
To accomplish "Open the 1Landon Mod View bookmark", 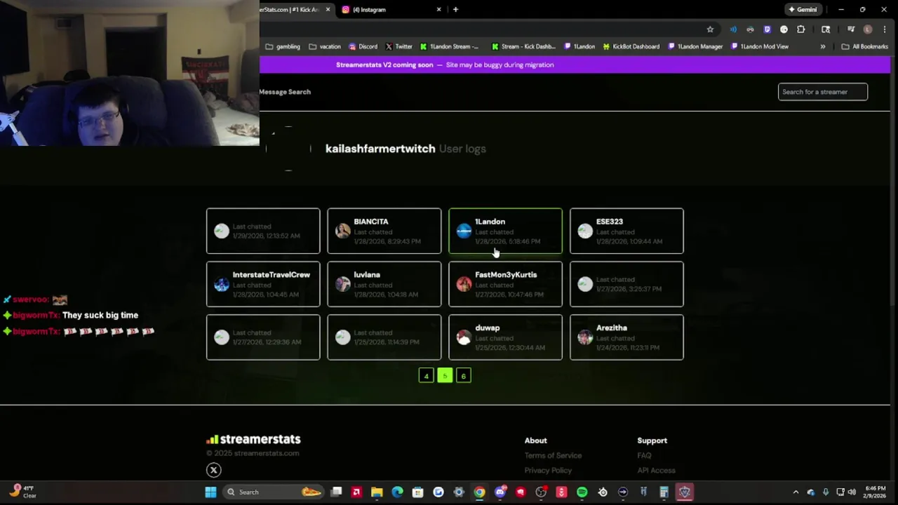I will point(760,46).
